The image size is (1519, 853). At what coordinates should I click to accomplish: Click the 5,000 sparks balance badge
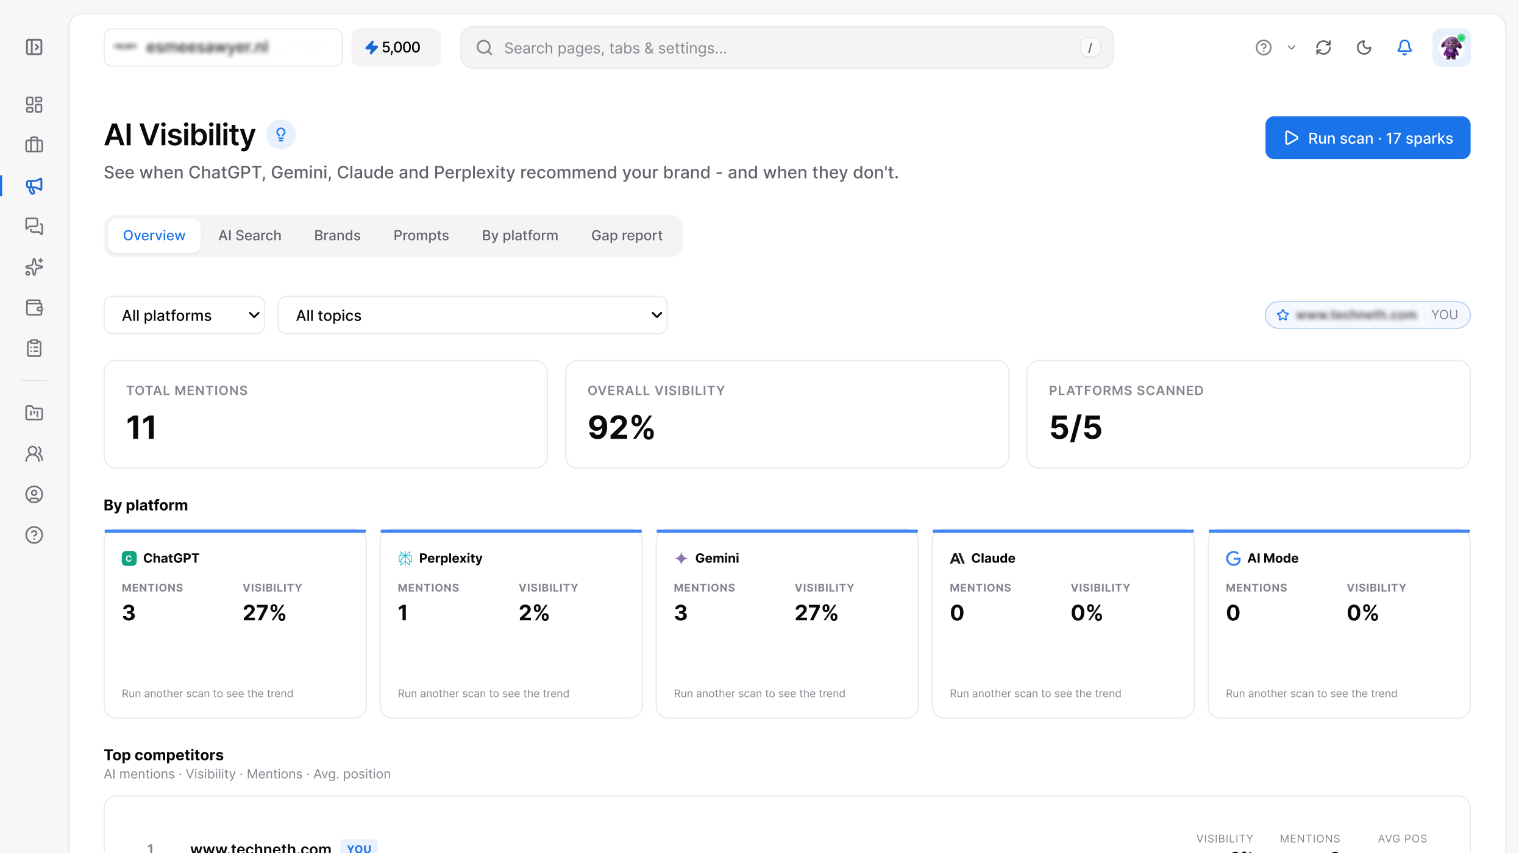pyautogui.click(x=396, y=48)
